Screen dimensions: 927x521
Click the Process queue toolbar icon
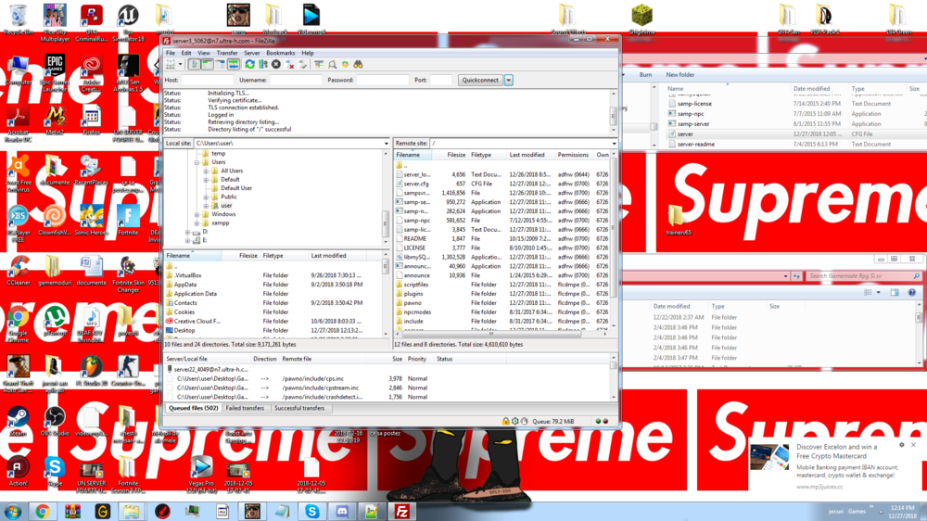pyautogui.click(x=263, y=65)
